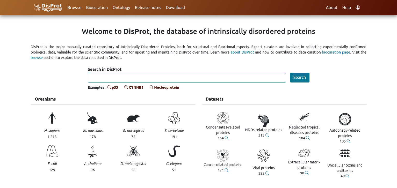Select the D. melanogaster fly icon
The height and width of the screenshot is (188, 397).
point(133,151)
